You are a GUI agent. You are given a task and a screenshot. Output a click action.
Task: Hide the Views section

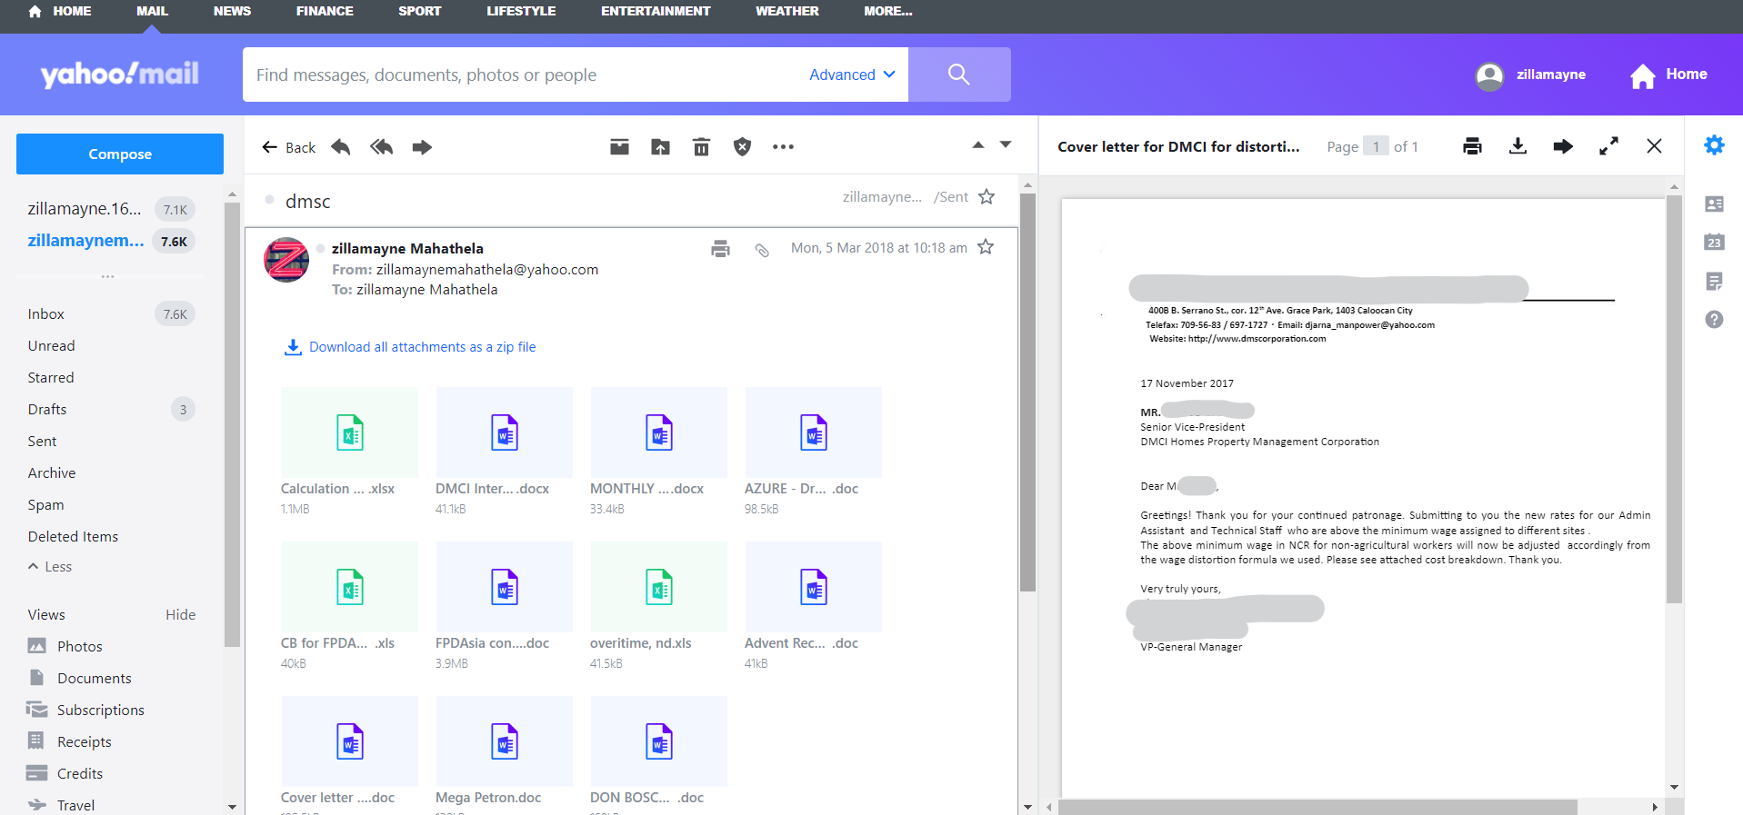pyautogui.click(x=180, y=615)
